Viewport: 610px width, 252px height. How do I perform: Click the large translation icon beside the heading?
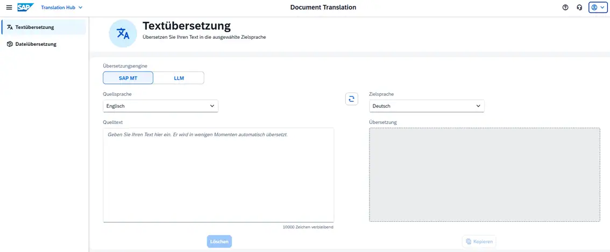click(123, 34)
